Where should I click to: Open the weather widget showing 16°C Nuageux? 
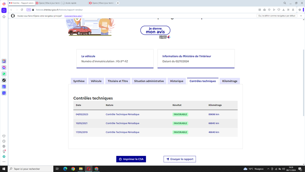tap(254, 169)
